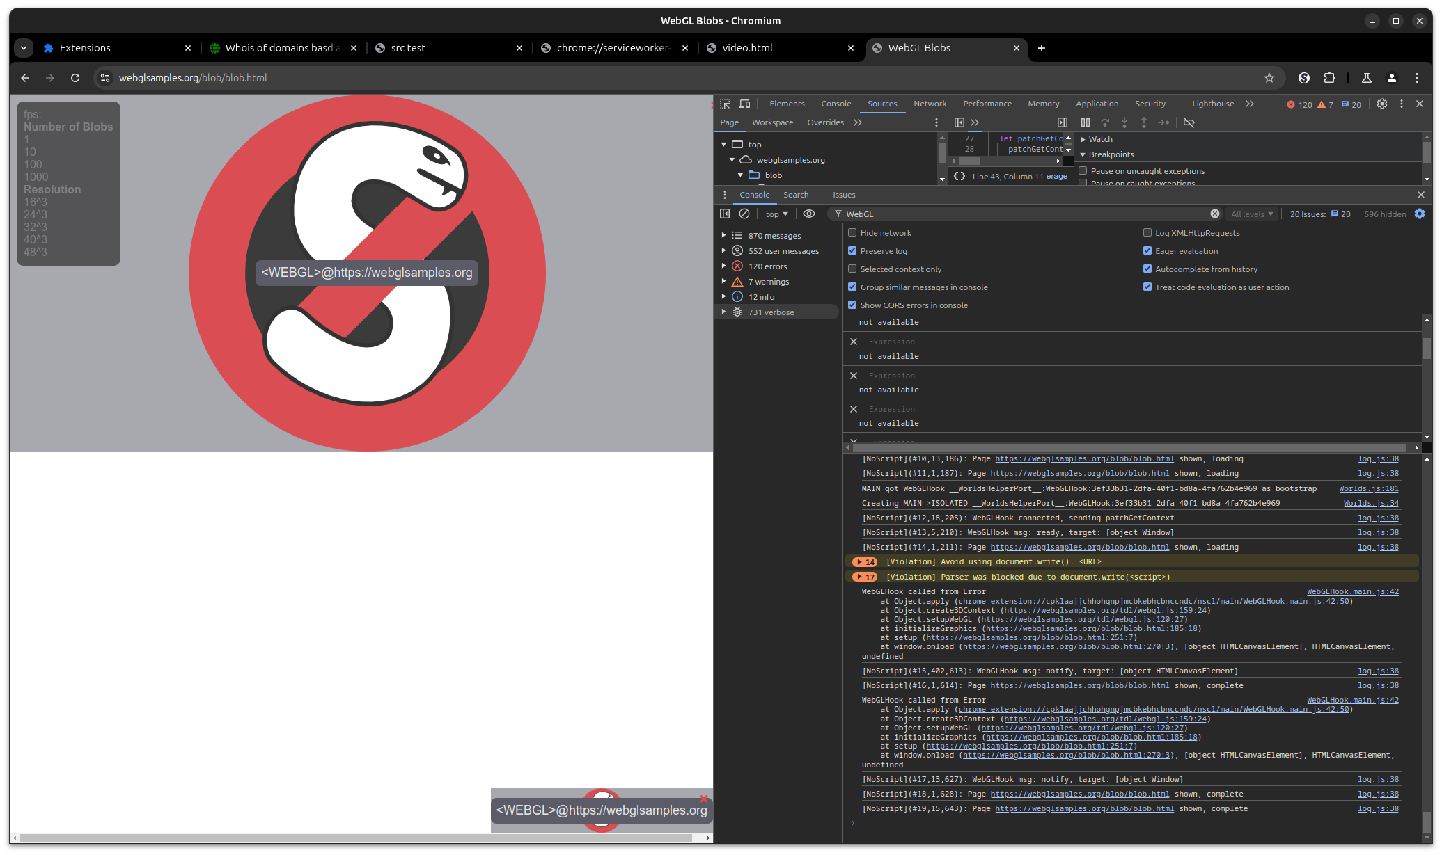Click step over next function call icon

1105,122
